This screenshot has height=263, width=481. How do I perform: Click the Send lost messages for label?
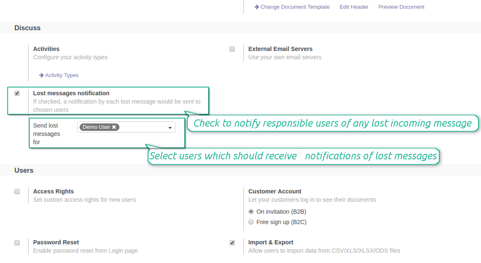click(47, 134)
